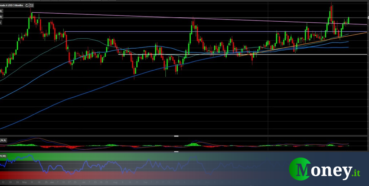Image resolution: width=369 pixels, height=186 pixels.
Task: Click the handle between price chart and MACD pane
Action: tap(176, 136)
